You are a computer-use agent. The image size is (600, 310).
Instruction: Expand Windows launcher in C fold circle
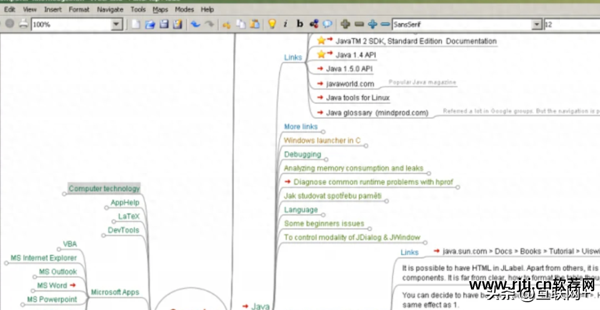(366, 146)
